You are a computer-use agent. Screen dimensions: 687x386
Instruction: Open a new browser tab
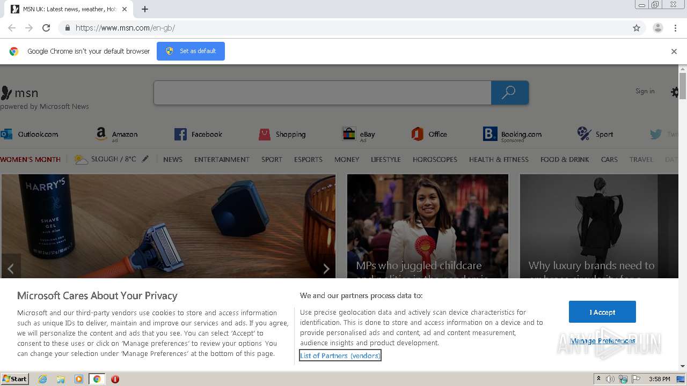click(145, 9)
